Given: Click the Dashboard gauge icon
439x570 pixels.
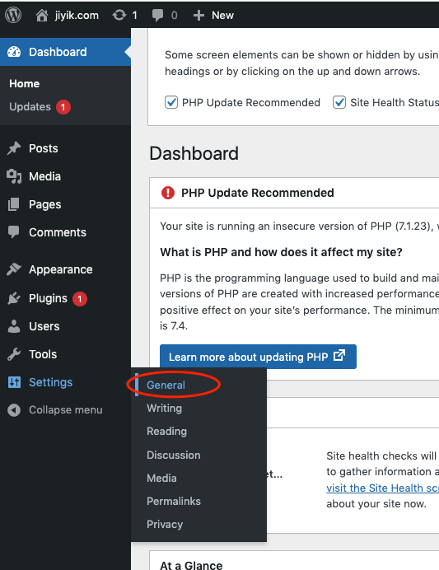Looking at the screenshot, I should (14, 52).
